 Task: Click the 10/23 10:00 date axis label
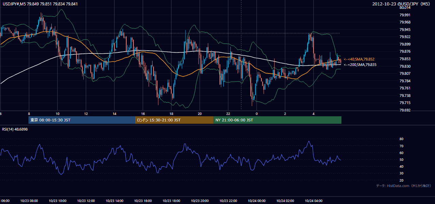58,201
